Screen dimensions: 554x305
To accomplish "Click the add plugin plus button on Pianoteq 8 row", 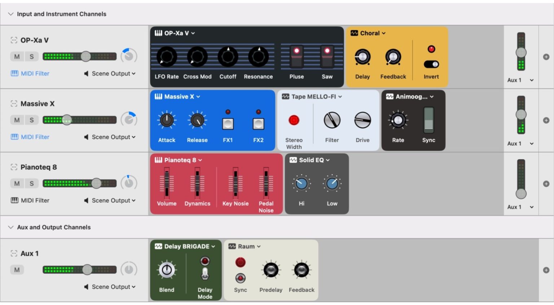I will [546, 183].
